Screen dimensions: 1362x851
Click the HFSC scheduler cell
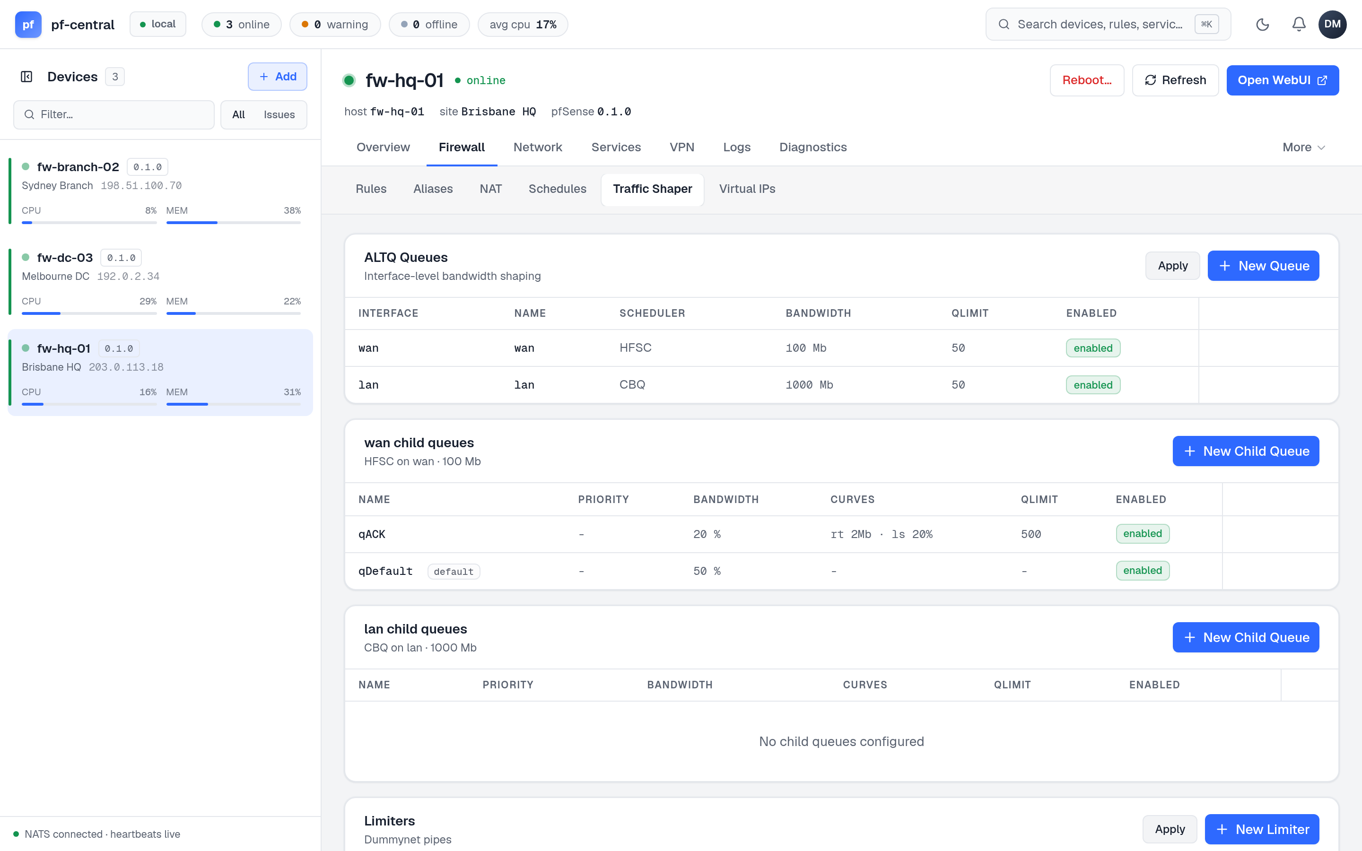636,348
